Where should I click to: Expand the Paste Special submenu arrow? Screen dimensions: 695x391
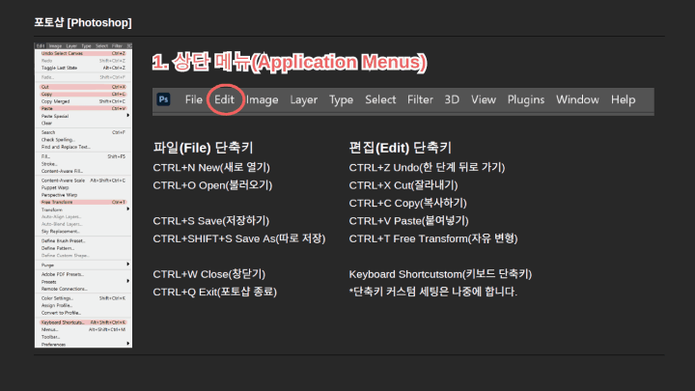click(x=127, y=116)
